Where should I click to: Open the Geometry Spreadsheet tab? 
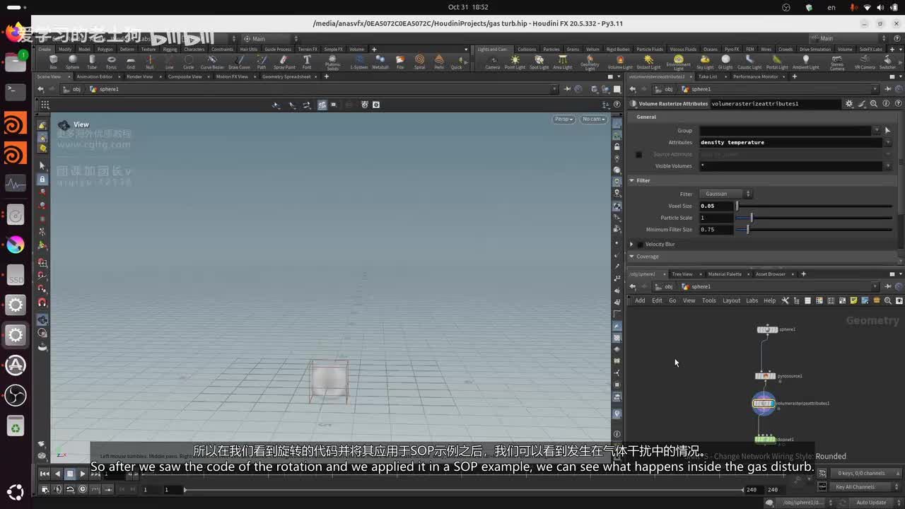[286, 76]
